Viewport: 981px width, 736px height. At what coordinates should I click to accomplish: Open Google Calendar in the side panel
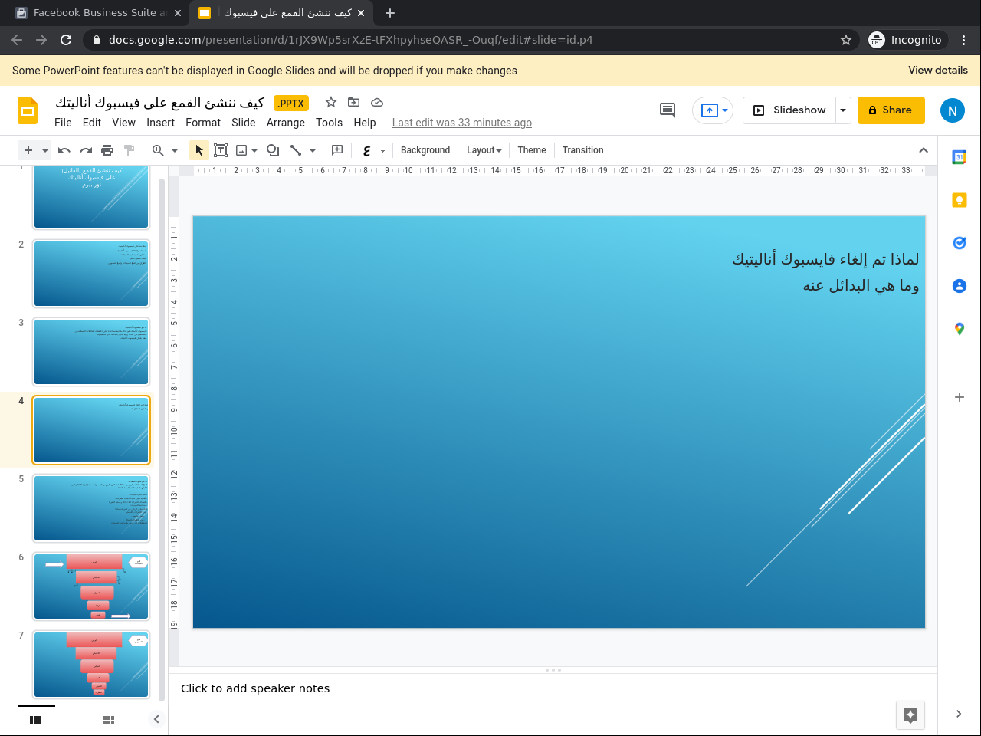(960, 157)
